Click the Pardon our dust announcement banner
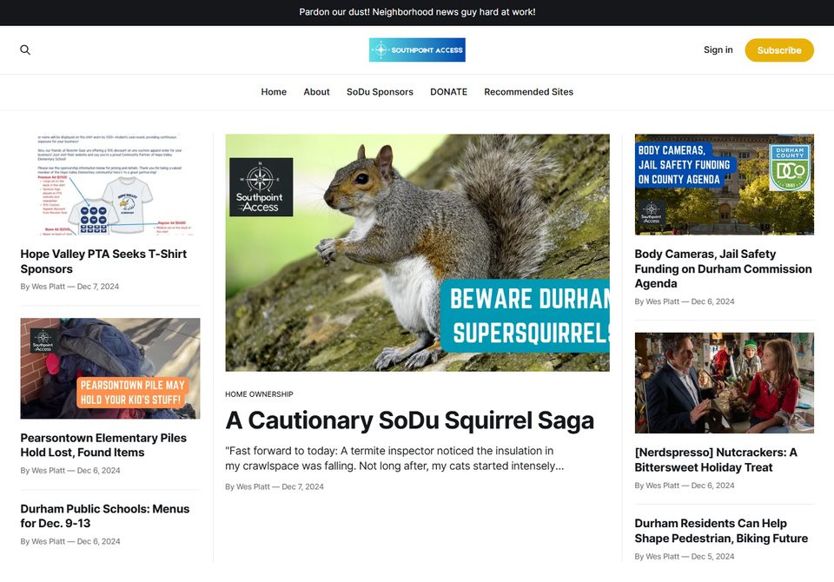834x582 pixels. 417,12
